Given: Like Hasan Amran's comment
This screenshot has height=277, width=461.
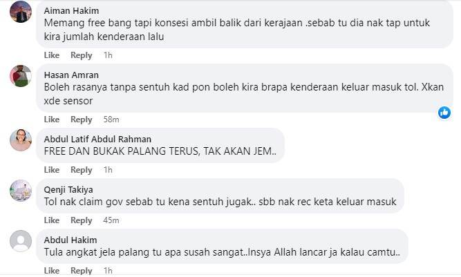Looking at the screenshot, I should click(x=52, y=120).
